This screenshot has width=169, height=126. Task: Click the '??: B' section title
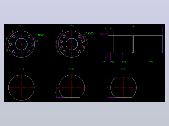pos(71,69)
